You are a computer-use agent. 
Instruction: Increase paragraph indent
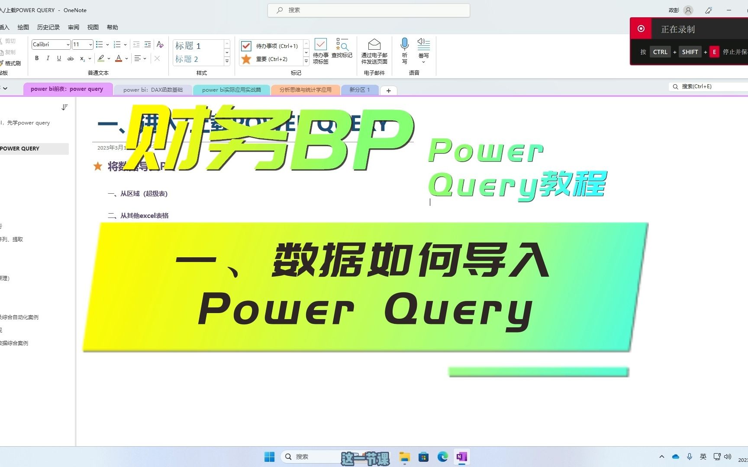click(x=148, y=45)
